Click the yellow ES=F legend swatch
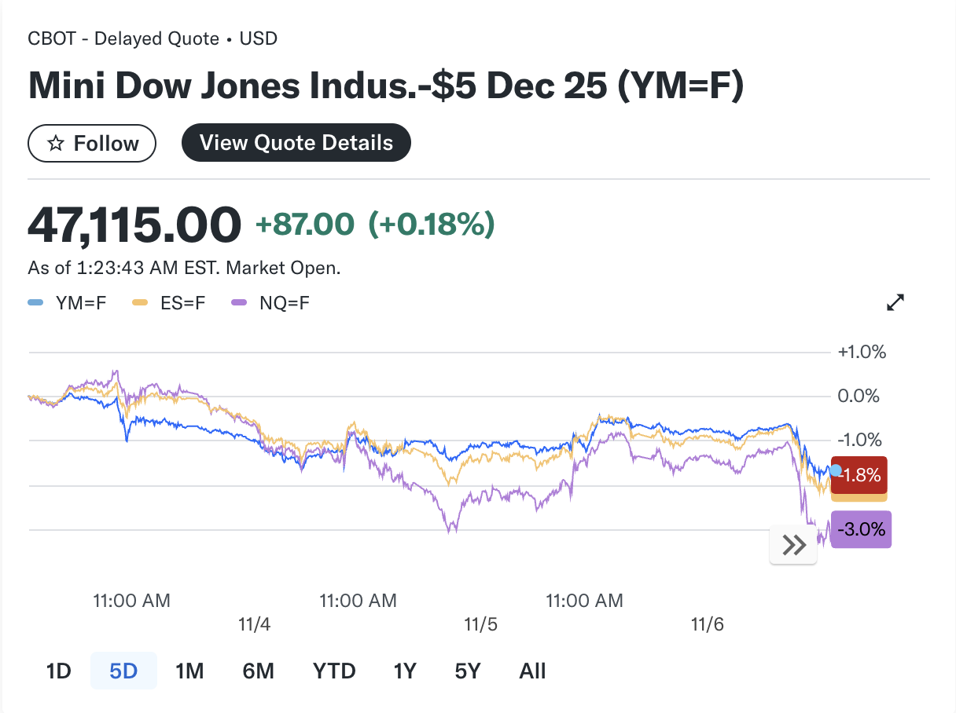Viewport: 956px width, 713px height. 140,302
